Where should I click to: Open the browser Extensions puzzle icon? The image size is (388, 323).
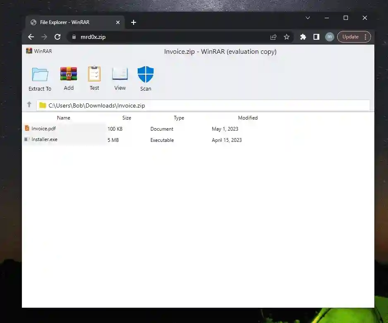(x=303, y=37)
